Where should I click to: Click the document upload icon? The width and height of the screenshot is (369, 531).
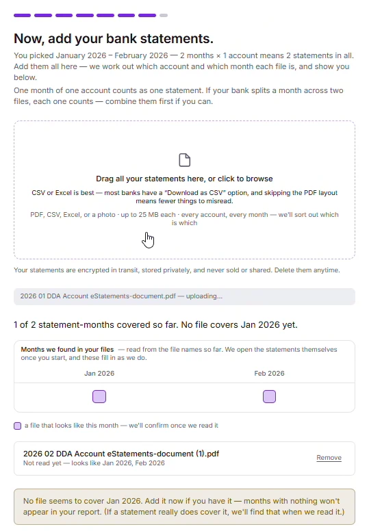184,160
